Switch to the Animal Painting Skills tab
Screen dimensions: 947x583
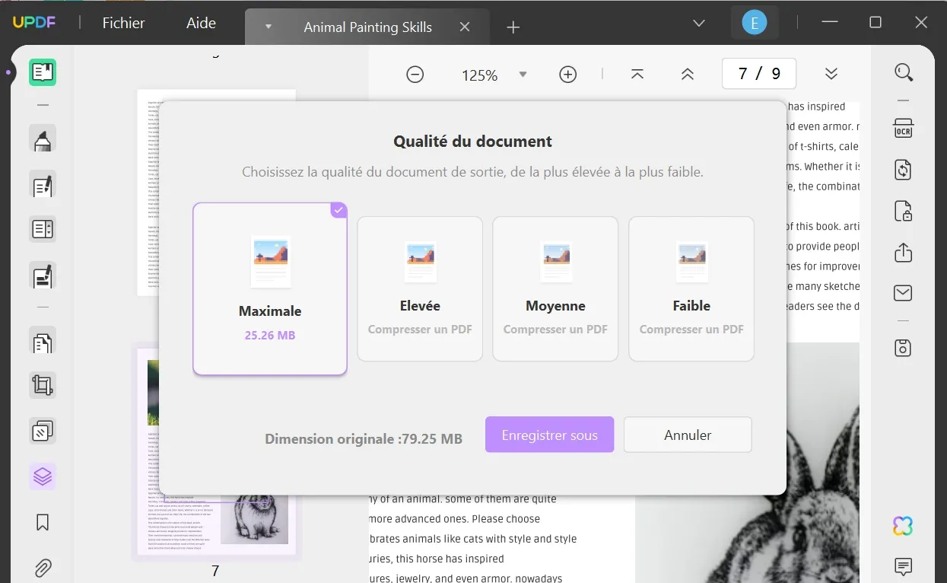coord(367,26)
